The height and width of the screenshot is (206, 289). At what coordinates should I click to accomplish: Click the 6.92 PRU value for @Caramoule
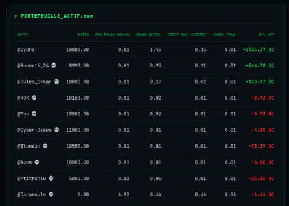pyautogui.click(x=124, y=195)
